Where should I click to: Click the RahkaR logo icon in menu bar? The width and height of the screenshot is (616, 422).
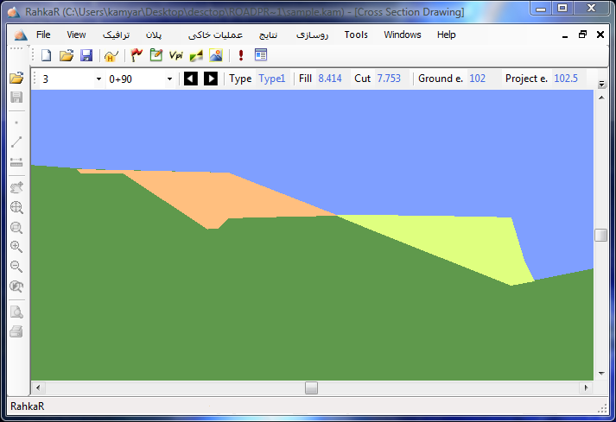21,35
